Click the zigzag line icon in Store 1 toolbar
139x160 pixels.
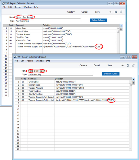coord(111,12)
